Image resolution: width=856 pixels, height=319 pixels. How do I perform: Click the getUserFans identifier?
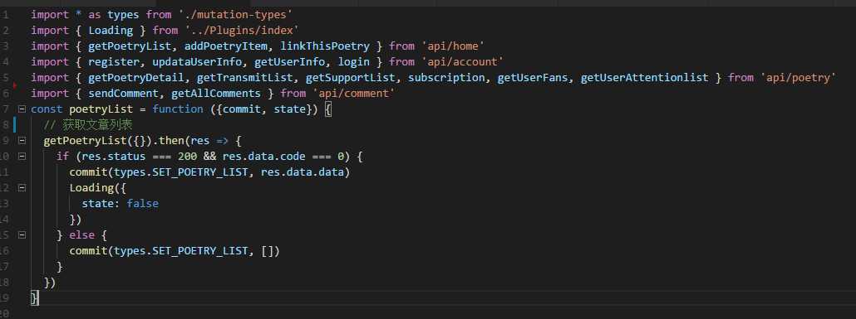coord(532,78)
